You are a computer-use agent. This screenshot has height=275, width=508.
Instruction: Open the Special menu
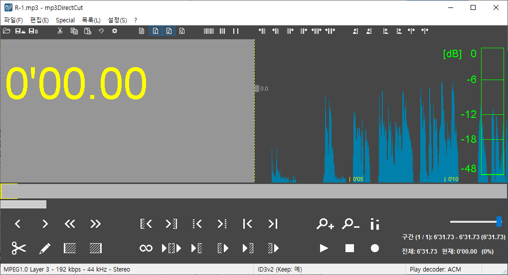(x=65, y=20)
